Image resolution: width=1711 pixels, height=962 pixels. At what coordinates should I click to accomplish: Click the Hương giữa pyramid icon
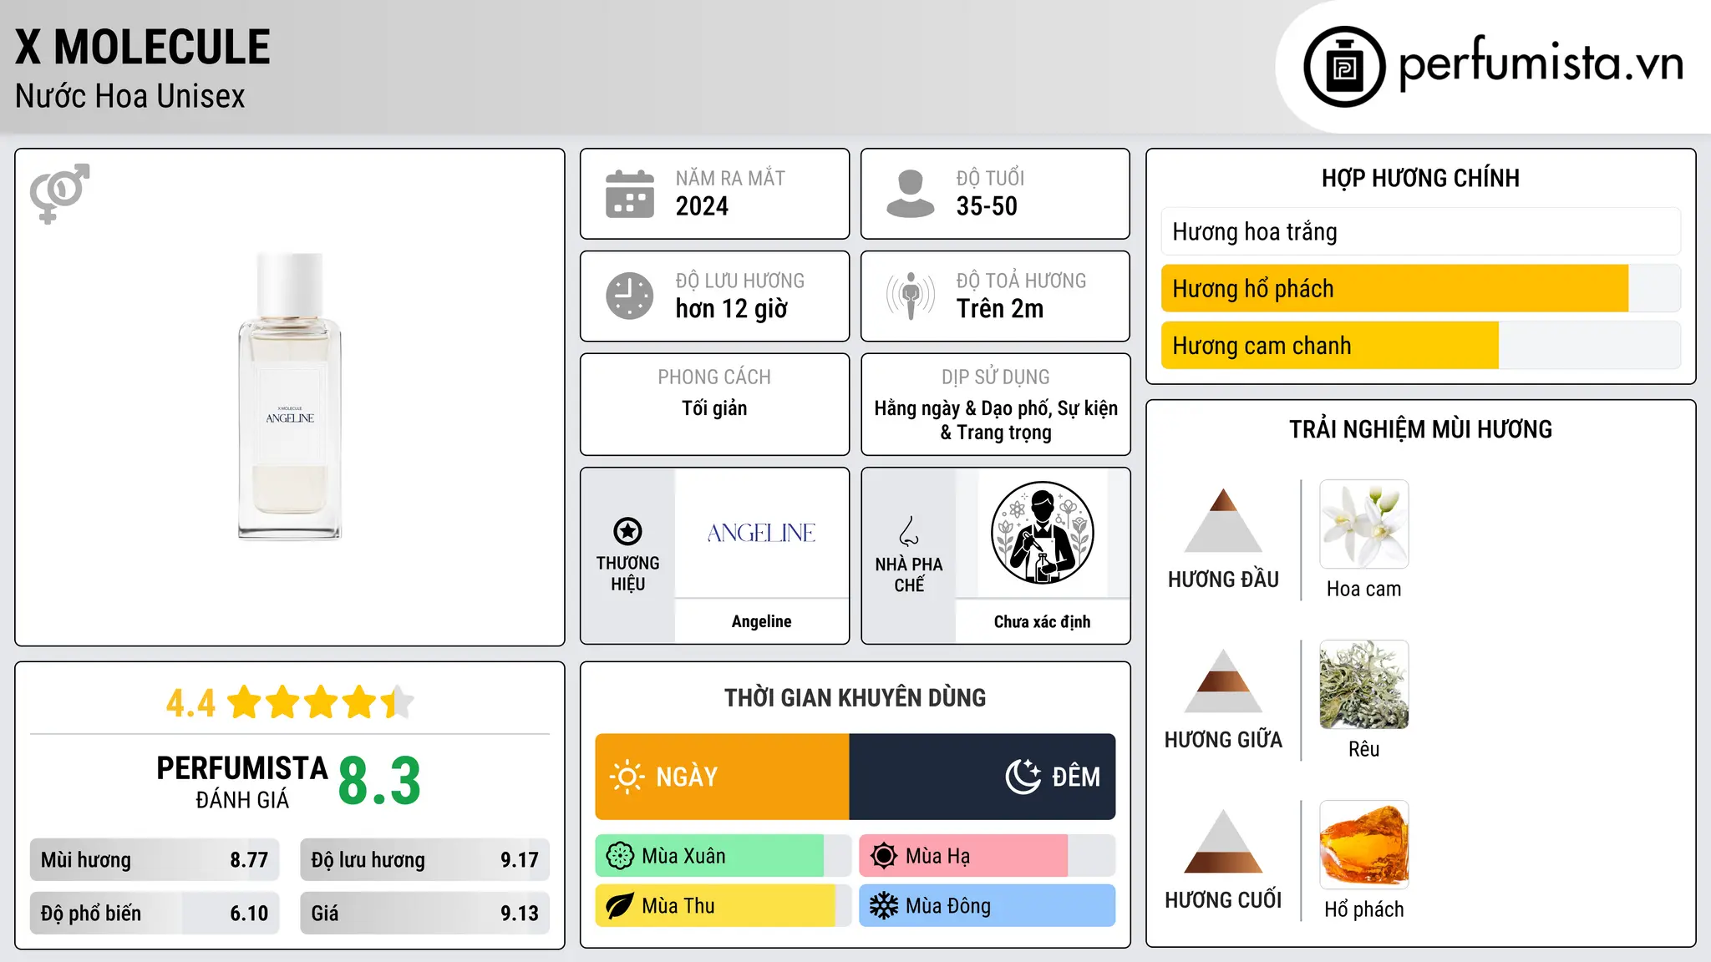(1223, 681)
